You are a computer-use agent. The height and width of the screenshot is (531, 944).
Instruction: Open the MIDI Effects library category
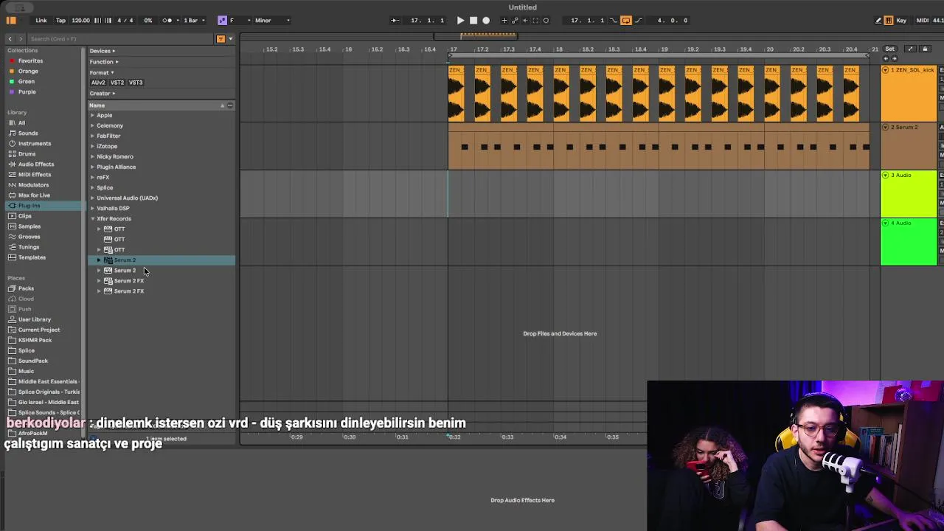[35, 174]
